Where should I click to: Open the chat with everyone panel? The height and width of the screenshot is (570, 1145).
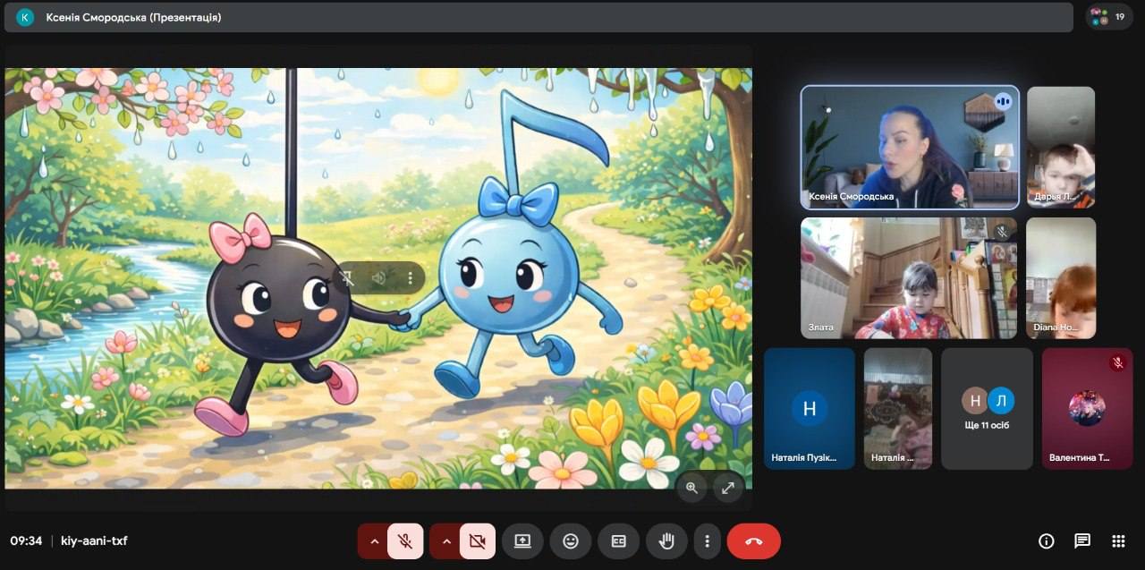[x=1081, y=540]
